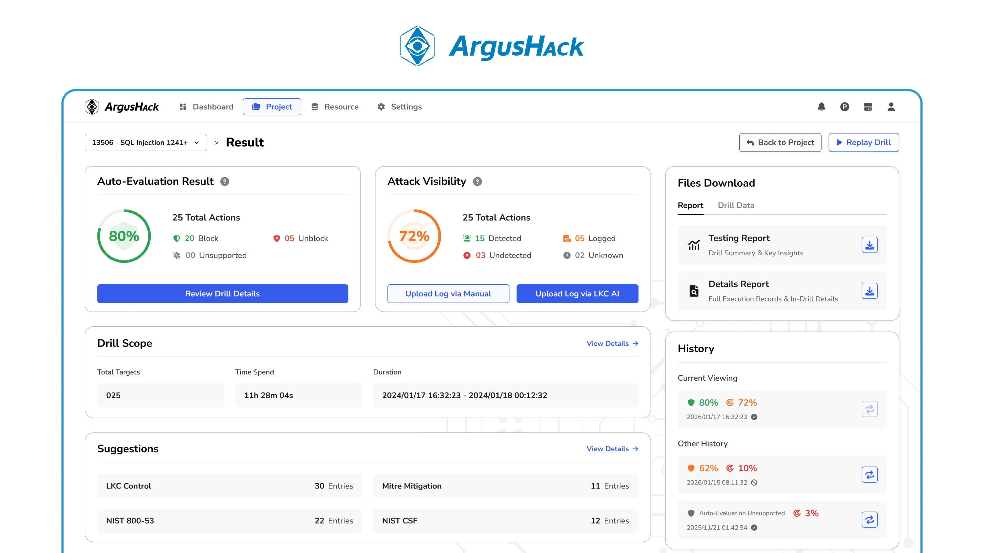The height and width of the screenshot is (553, 984).
Task: Switch to the 62% 10% history entry
Action: 870,475
